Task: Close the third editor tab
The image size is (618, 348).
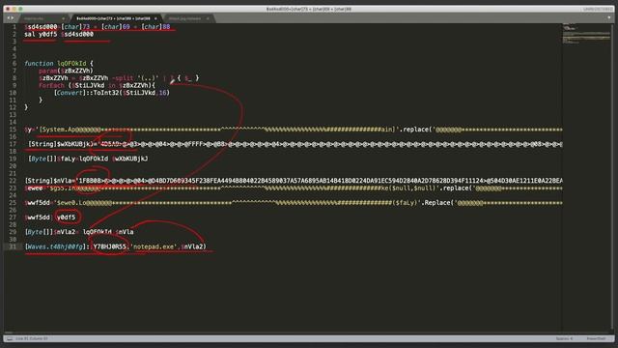Action: [x=208, y=18]
